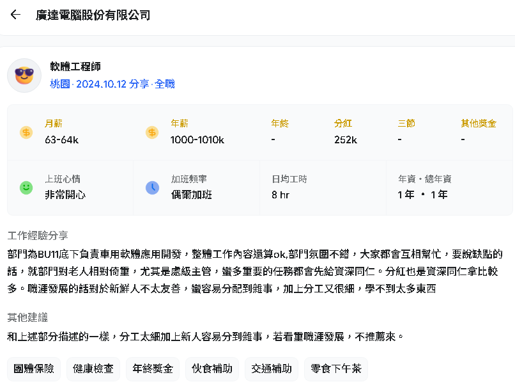This screenshot has height=382, width=515.
Task: Open the 桃園 location link
Action: [60, 84]
